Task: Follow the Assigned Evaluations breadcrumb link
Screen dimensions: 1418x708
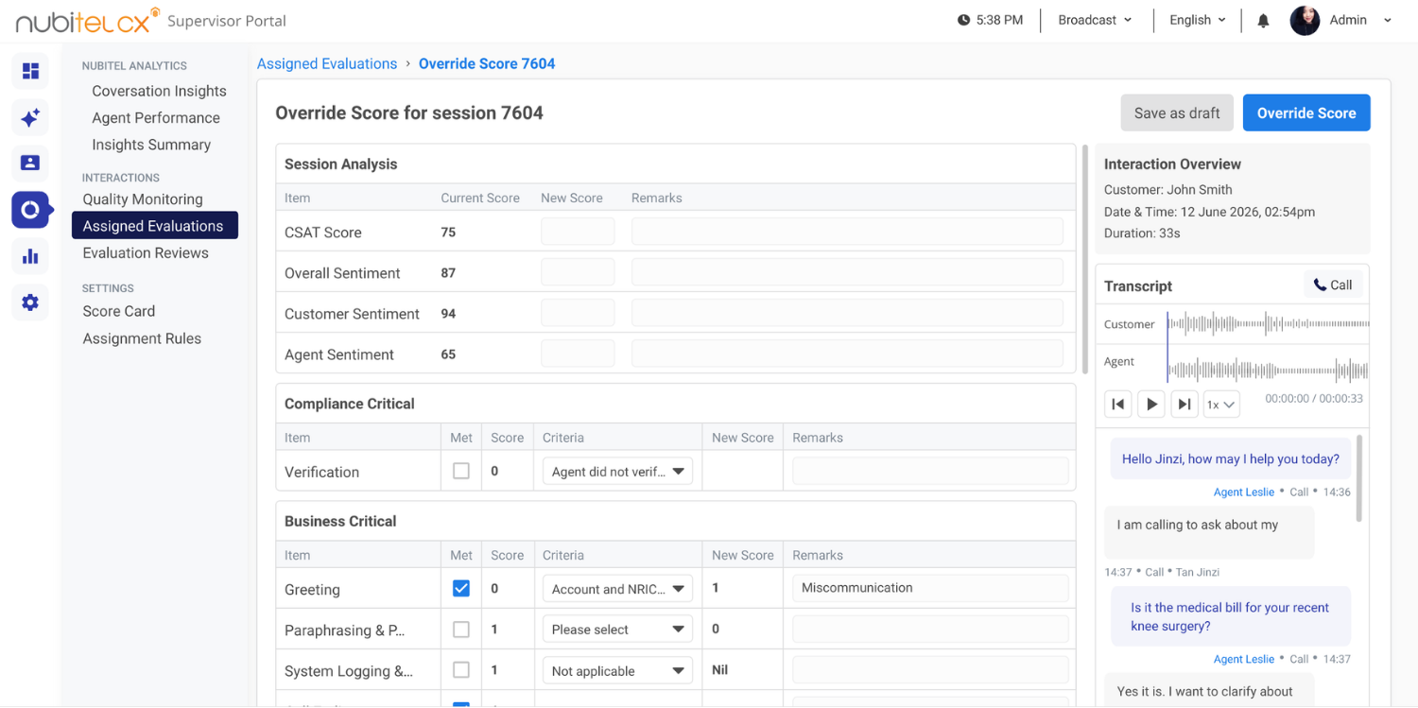Action: point(327,64)
